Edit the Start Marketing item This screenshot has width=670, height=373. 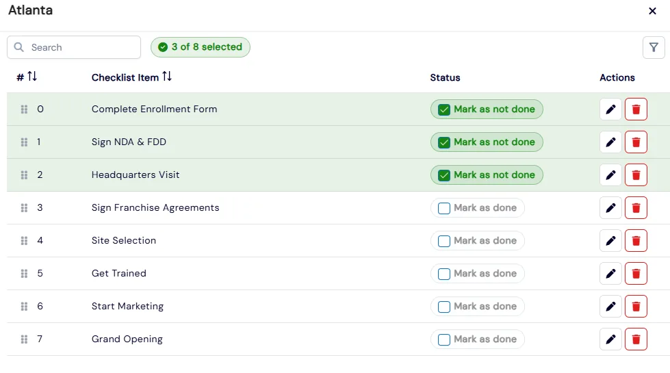click(x=610, y=307)
